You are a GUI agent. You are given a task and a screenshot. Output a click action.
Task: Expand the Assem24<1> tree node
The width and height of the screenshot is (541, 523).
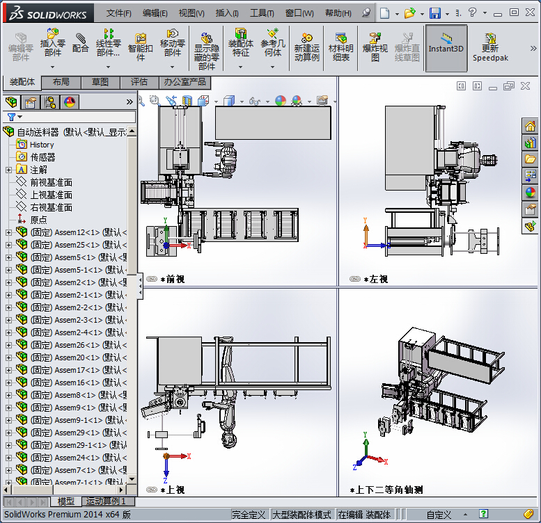8,458
